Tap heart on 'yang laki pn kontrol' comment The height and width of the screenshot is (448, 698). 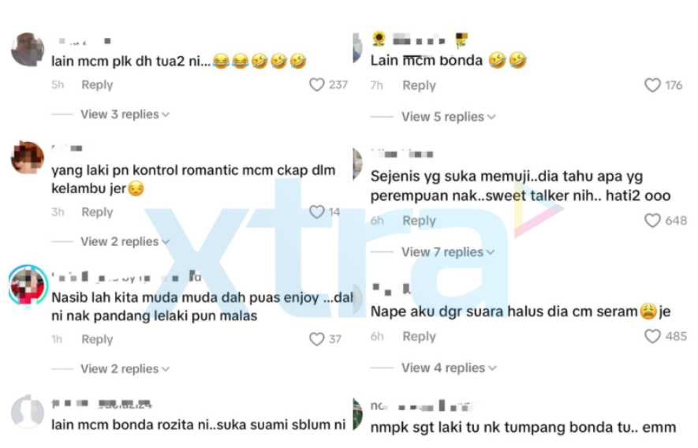316,212
